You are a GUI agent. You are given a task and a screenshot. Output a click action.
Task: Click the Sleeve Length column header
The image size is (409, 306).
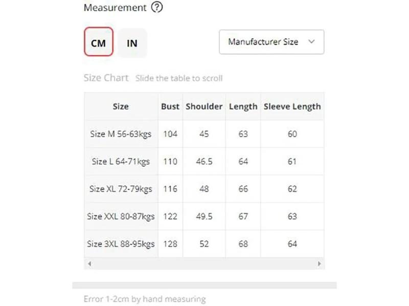click(292, 107)
